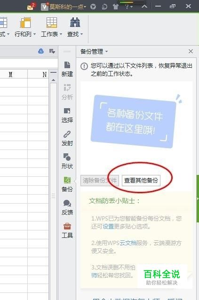Click the vertical scrollbar up arrow
199x300 pixels.
click(53, 80)
